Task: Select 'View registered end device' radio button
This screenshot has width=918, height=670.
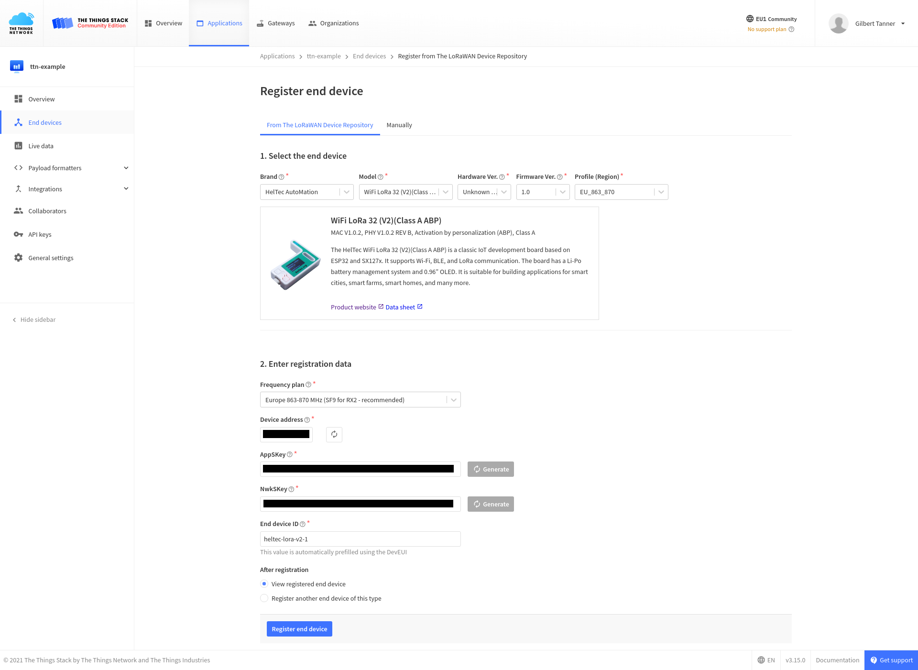Action: pyautogui.click(x=264, y=584)
